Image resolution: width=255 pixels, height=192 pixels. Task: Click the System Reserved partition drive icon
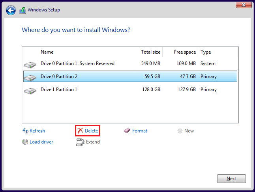tap(30, 65)
